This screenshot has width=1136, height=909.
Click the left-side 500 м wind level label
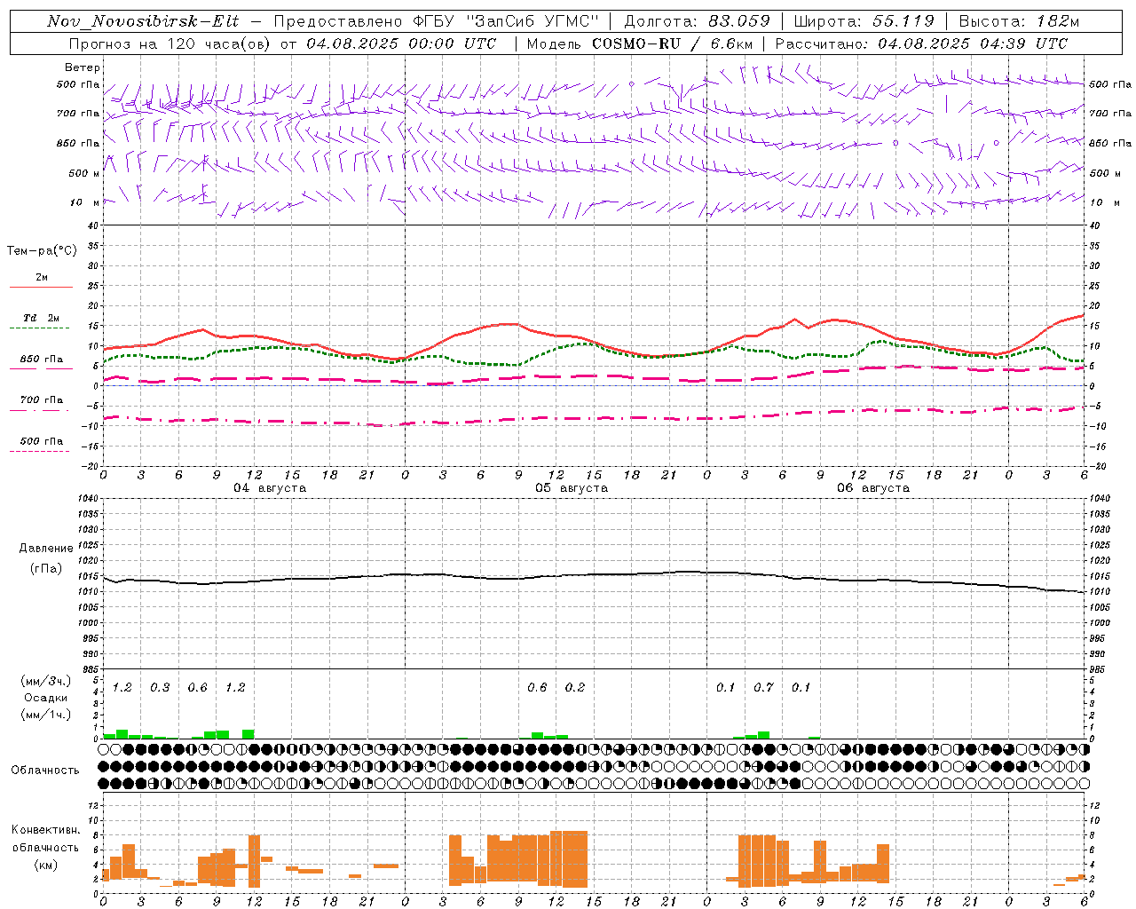[84, 173]
